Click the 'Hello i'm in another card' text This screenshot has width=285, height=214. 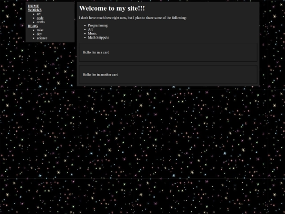pos(100,75)
